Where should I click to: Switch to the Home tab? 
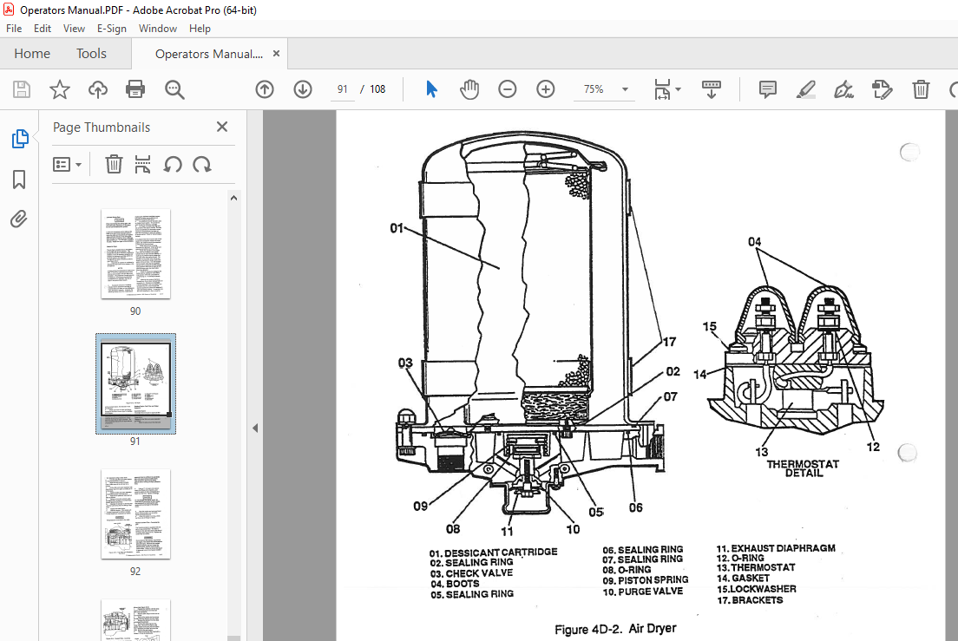coord(32,54)
